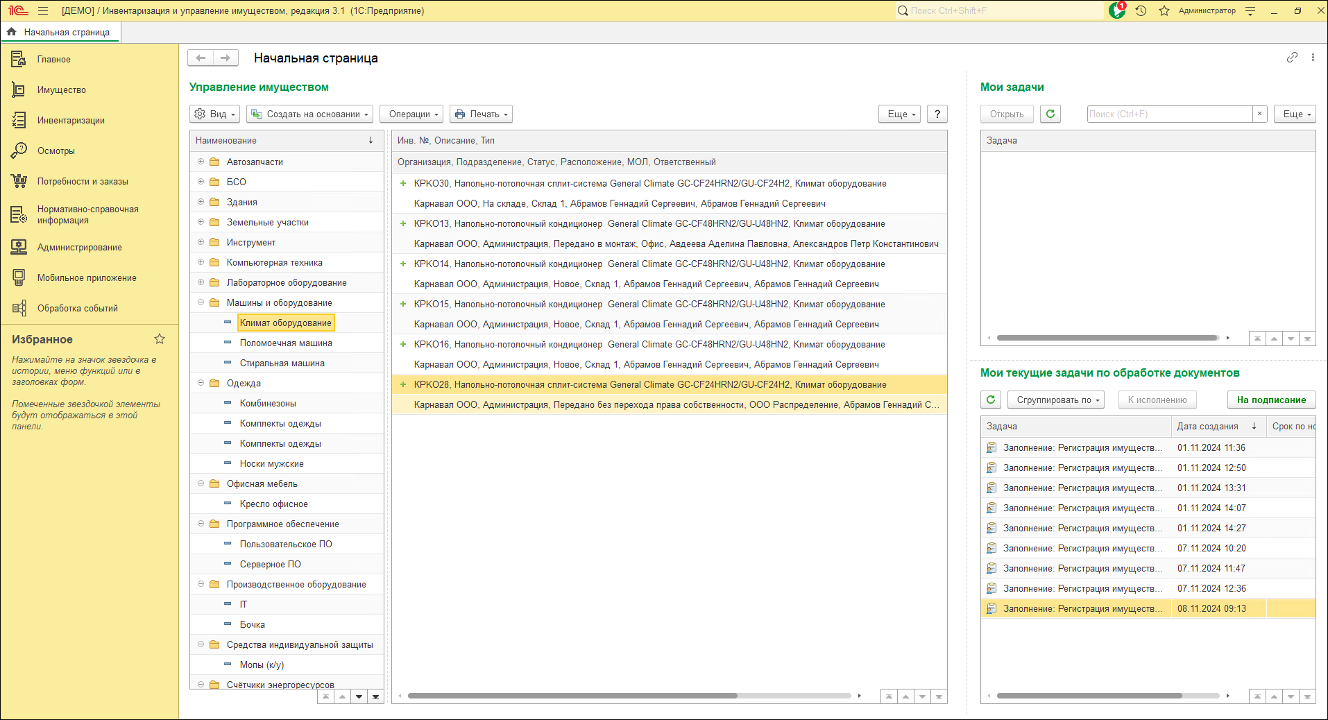The height and width of the screenshot is (720, 1328).
Task: Click the Администратор user name
Action: click(x=1207, y=10)
